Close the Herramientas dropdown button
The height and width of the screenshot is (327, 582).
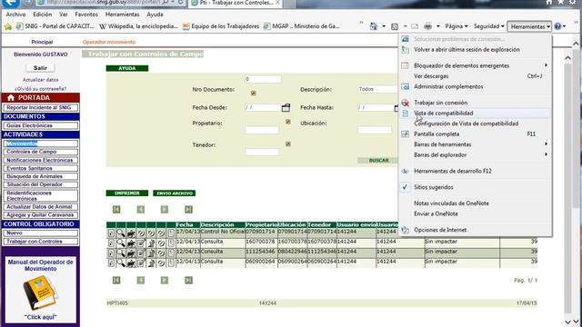[x=529, y=26]
